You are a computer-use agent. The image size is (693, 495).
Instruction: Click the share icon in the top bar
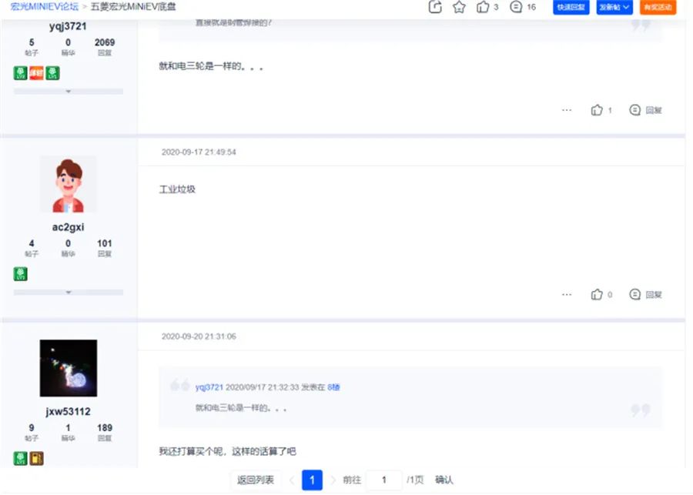tap(434, 7)
